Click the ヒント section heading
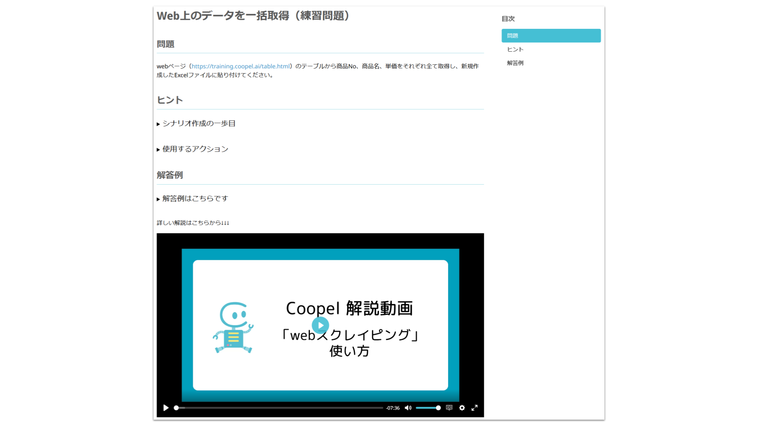The height and width of the screenshot is (426, 758). pyautogui.click(x=170, y=100)
